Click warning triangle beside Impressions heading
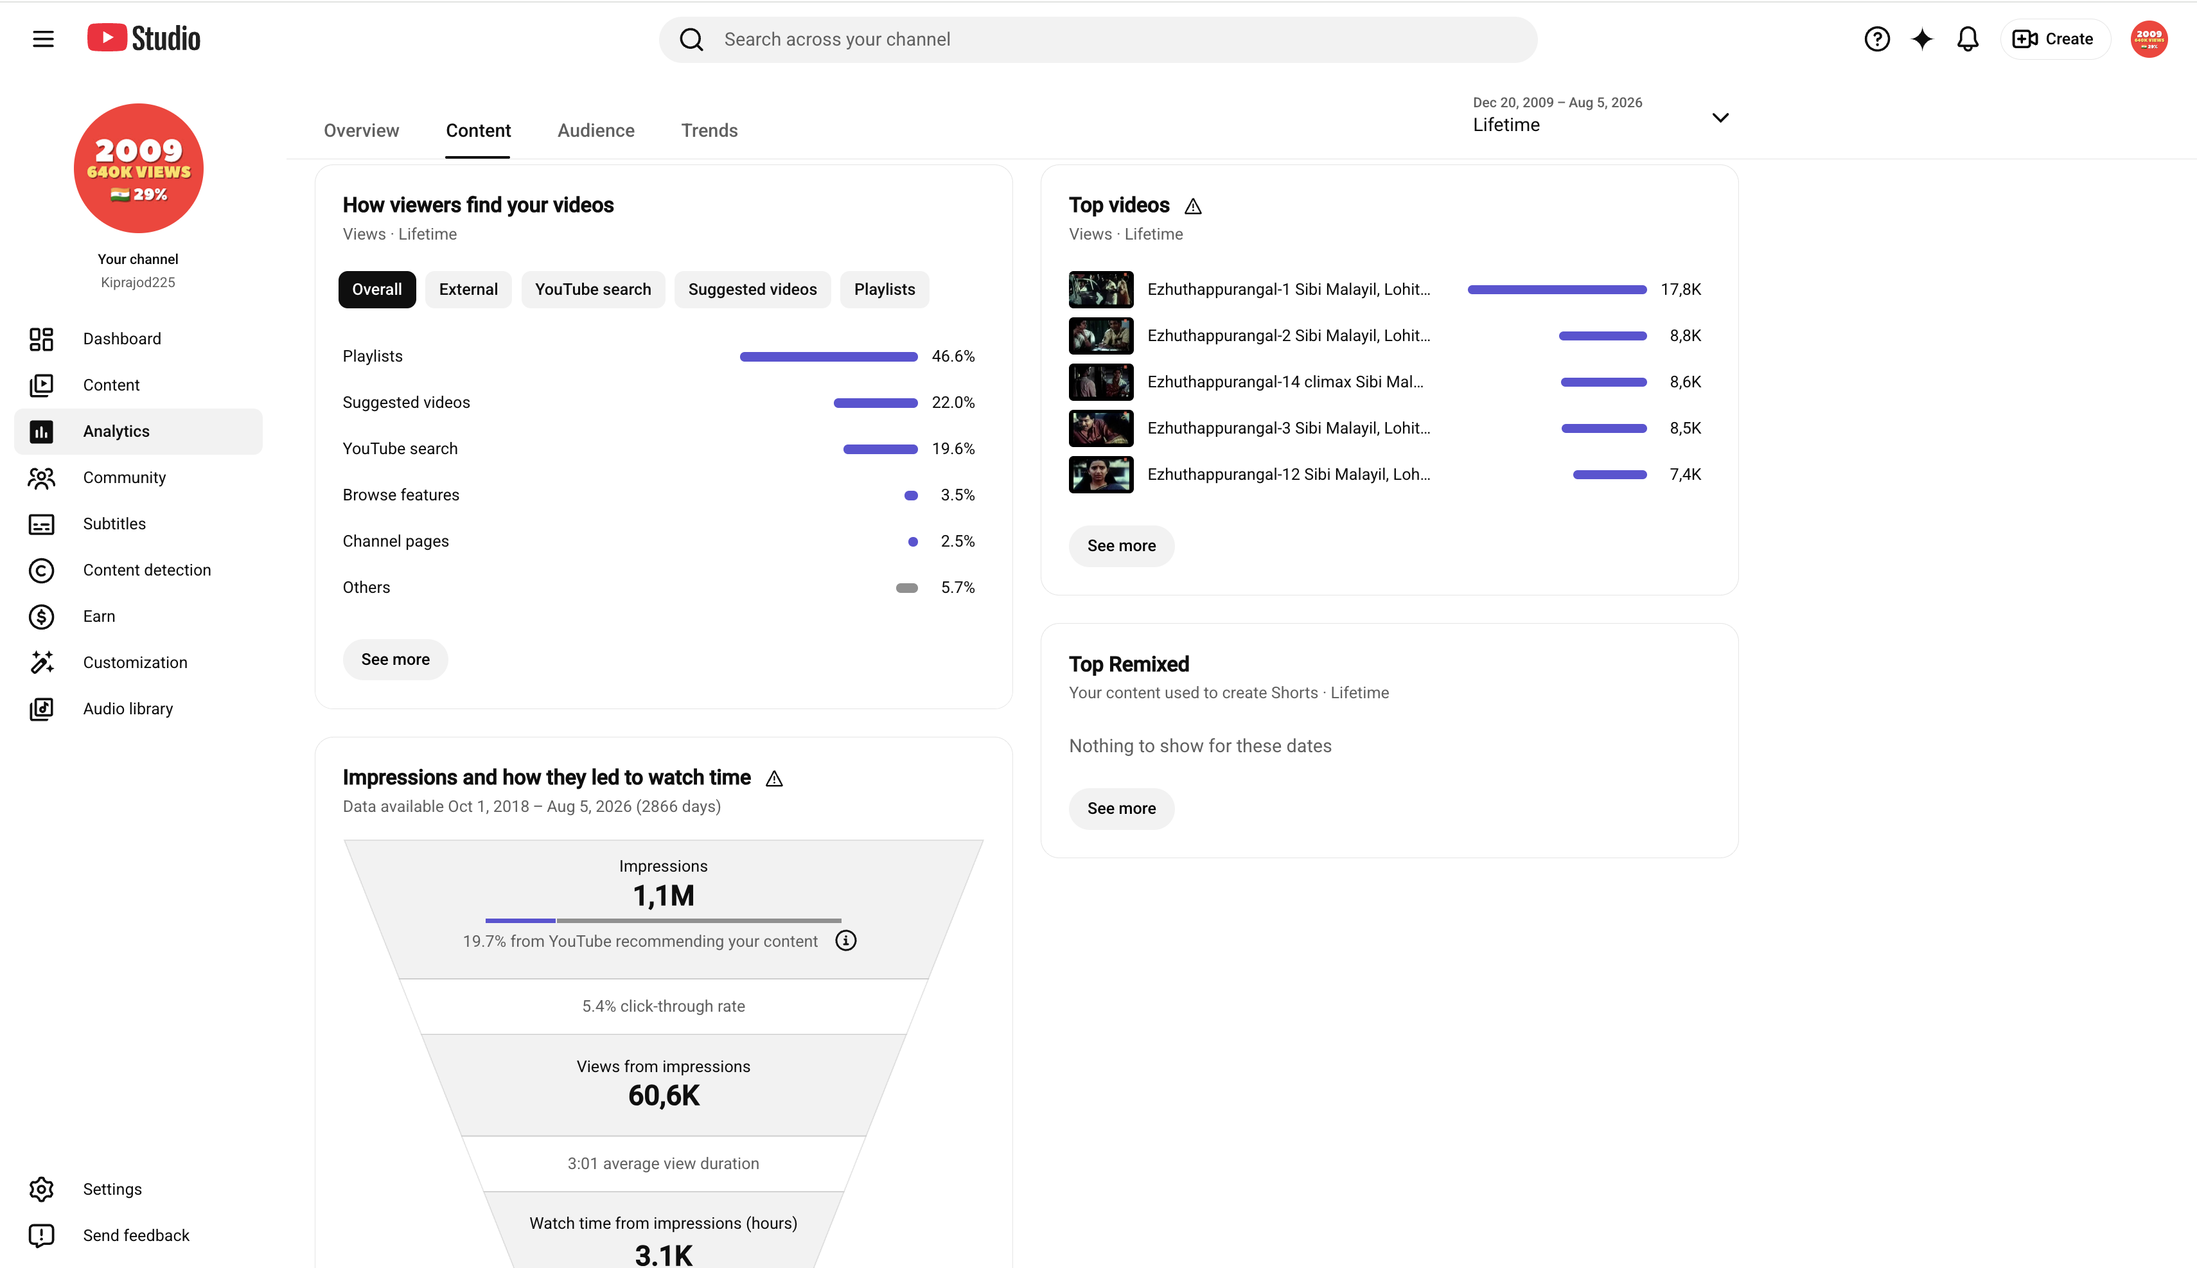The image size is (2197, 1268). (774, 779)
